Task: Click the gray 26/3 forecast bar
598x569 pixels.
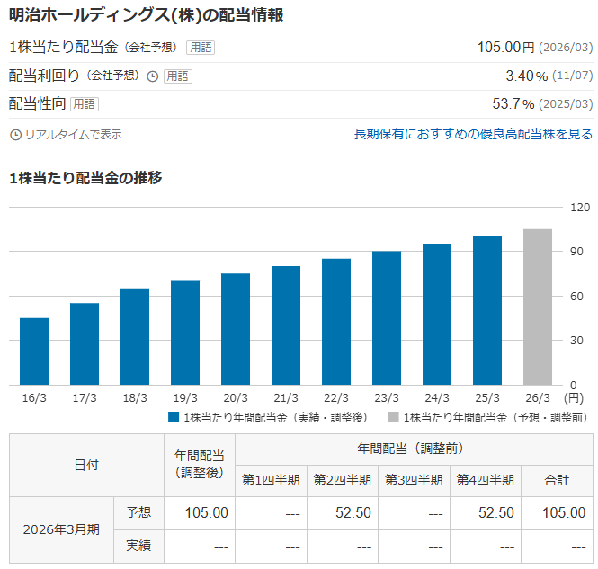Action: [538, 307]
